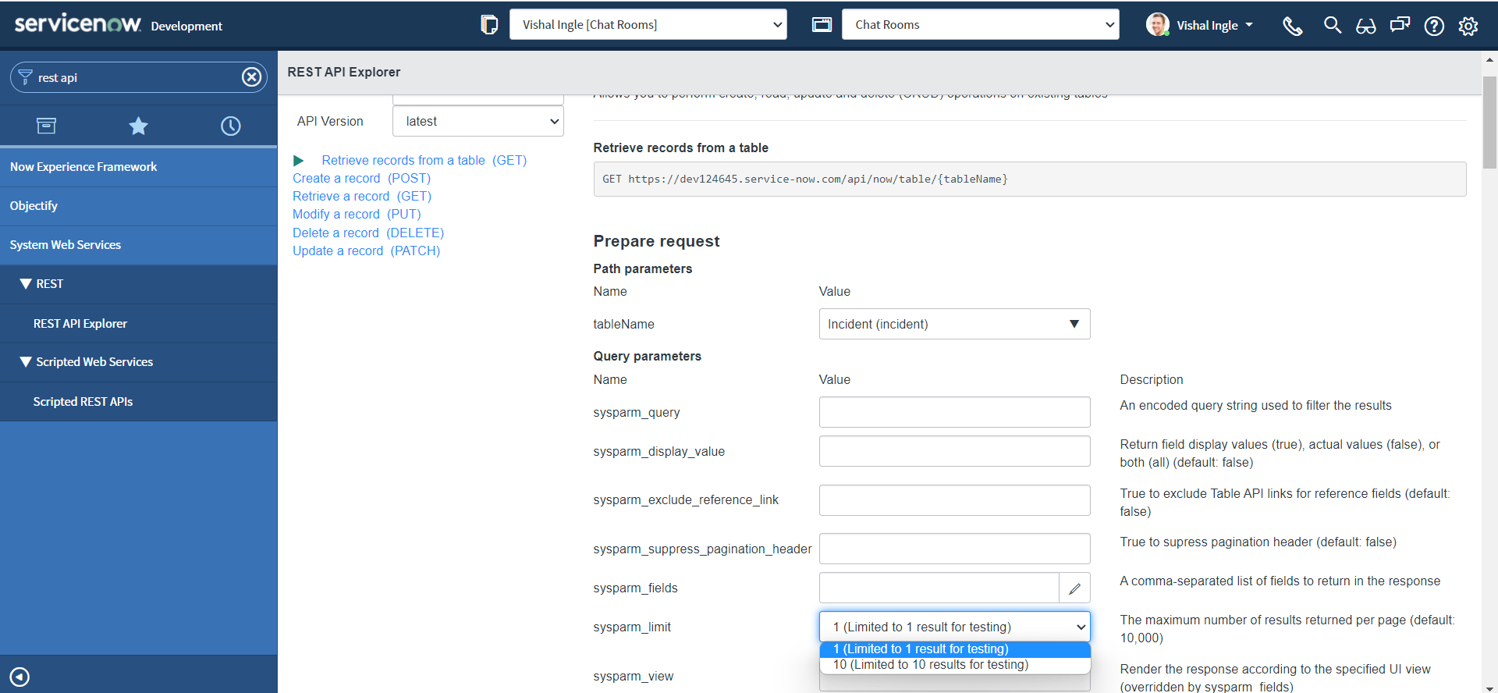Image resolution: width=1498 pixels, height=693 pixels.
Task: Open the Help question mark icon
Action: [1434, 26]
